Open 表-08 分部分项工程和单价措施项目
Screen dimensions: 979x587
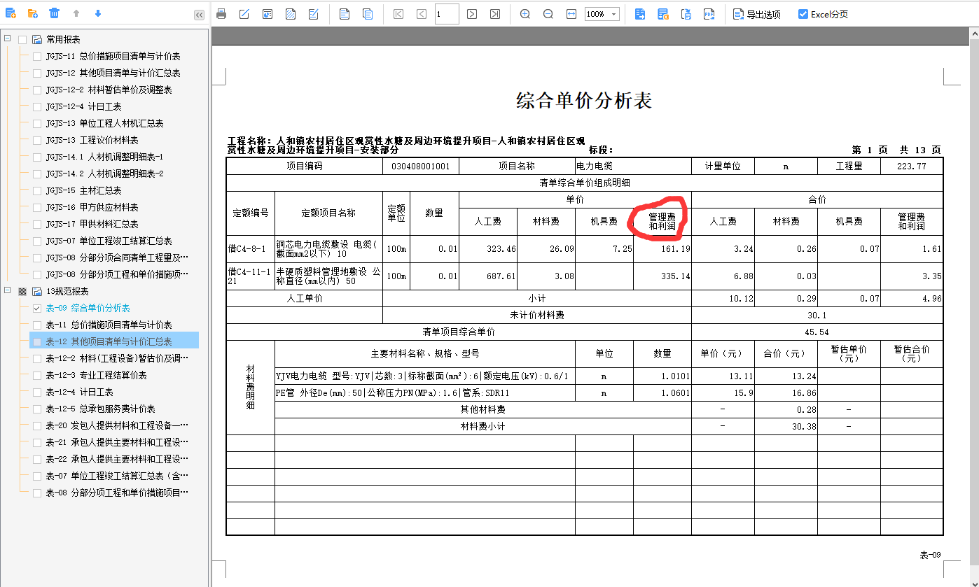pyautogui.click(x=117, y=493)
